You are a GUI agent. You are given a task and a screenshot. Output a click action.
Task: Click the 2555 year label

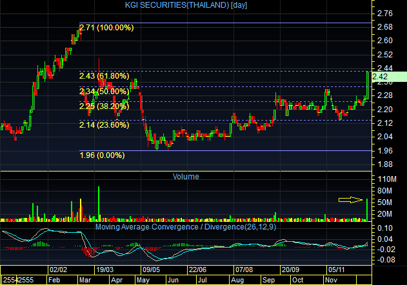[x=25, y=280]
